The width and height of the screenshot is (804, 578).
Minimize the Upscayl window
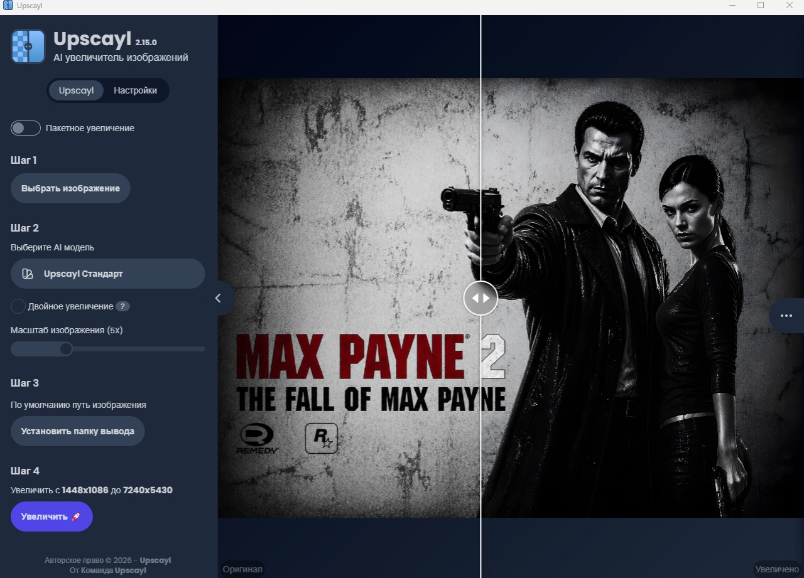[732, 6]
